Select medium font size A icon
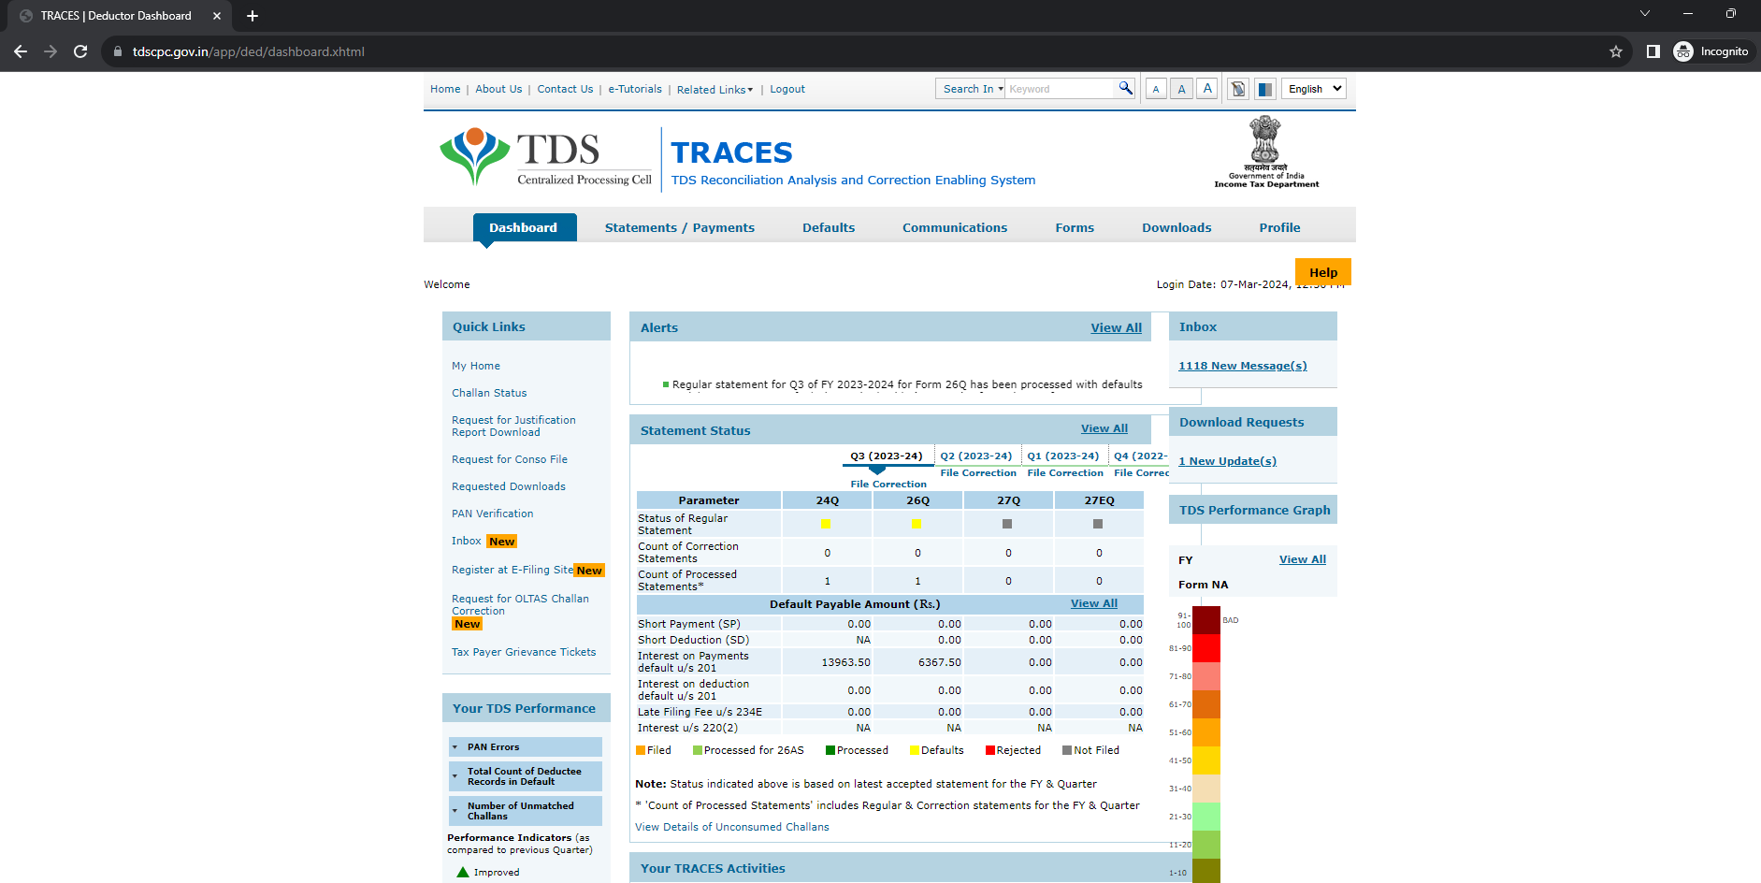 tap(1181, 89)
